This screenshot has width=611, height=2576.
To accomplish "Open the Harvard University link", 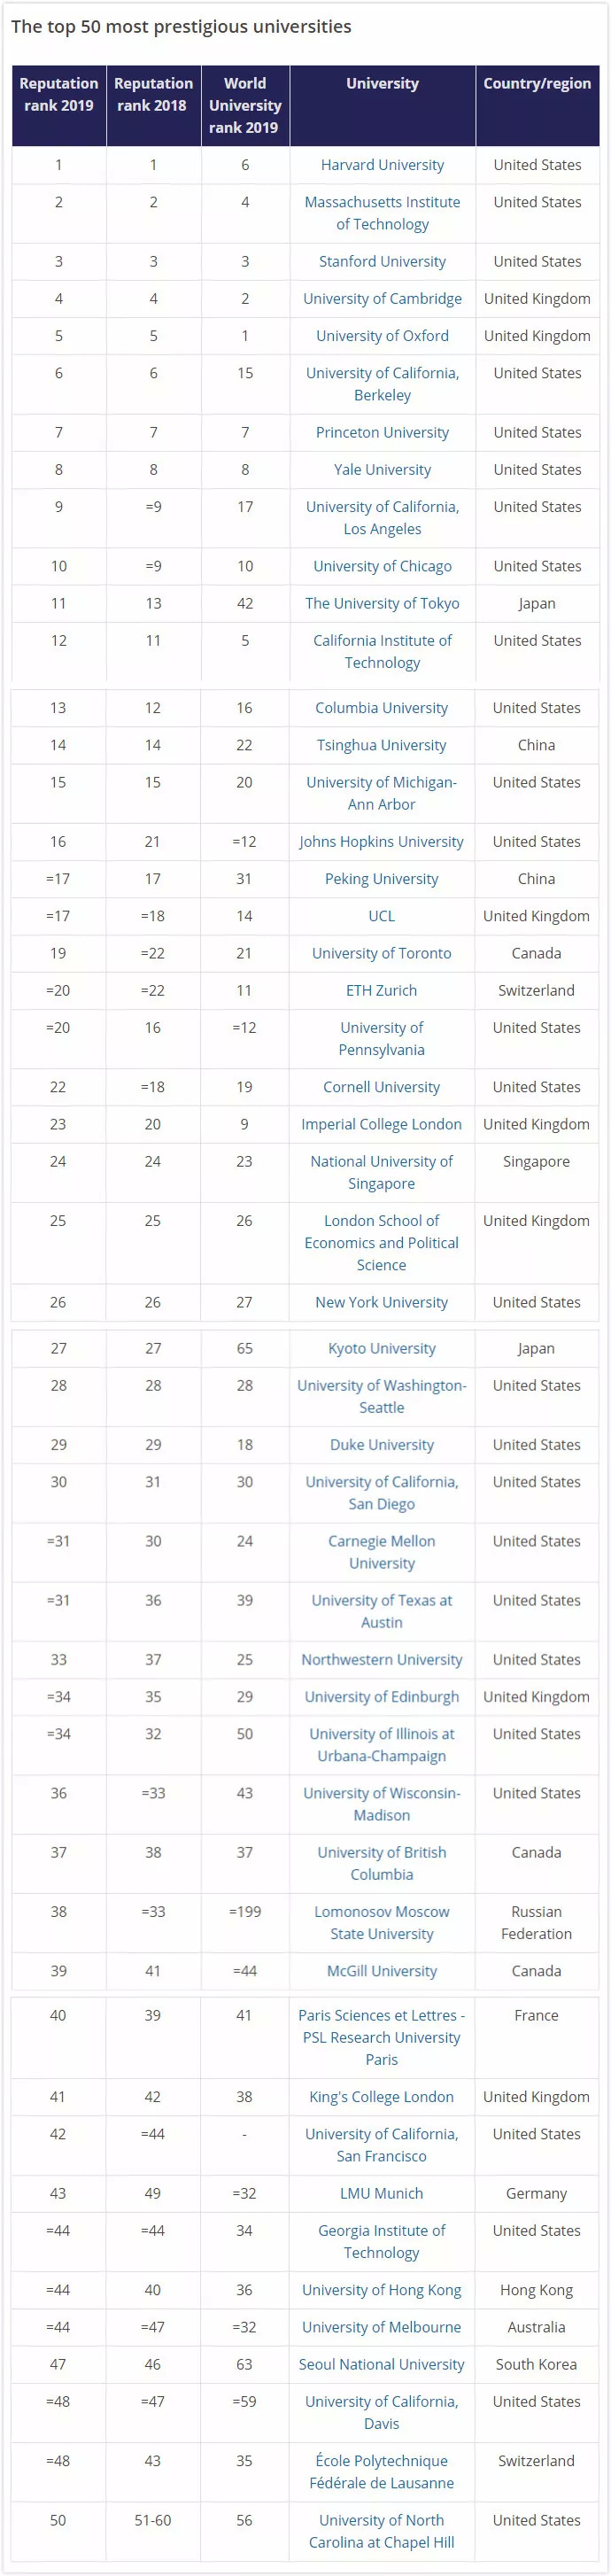I will point(382,165).
